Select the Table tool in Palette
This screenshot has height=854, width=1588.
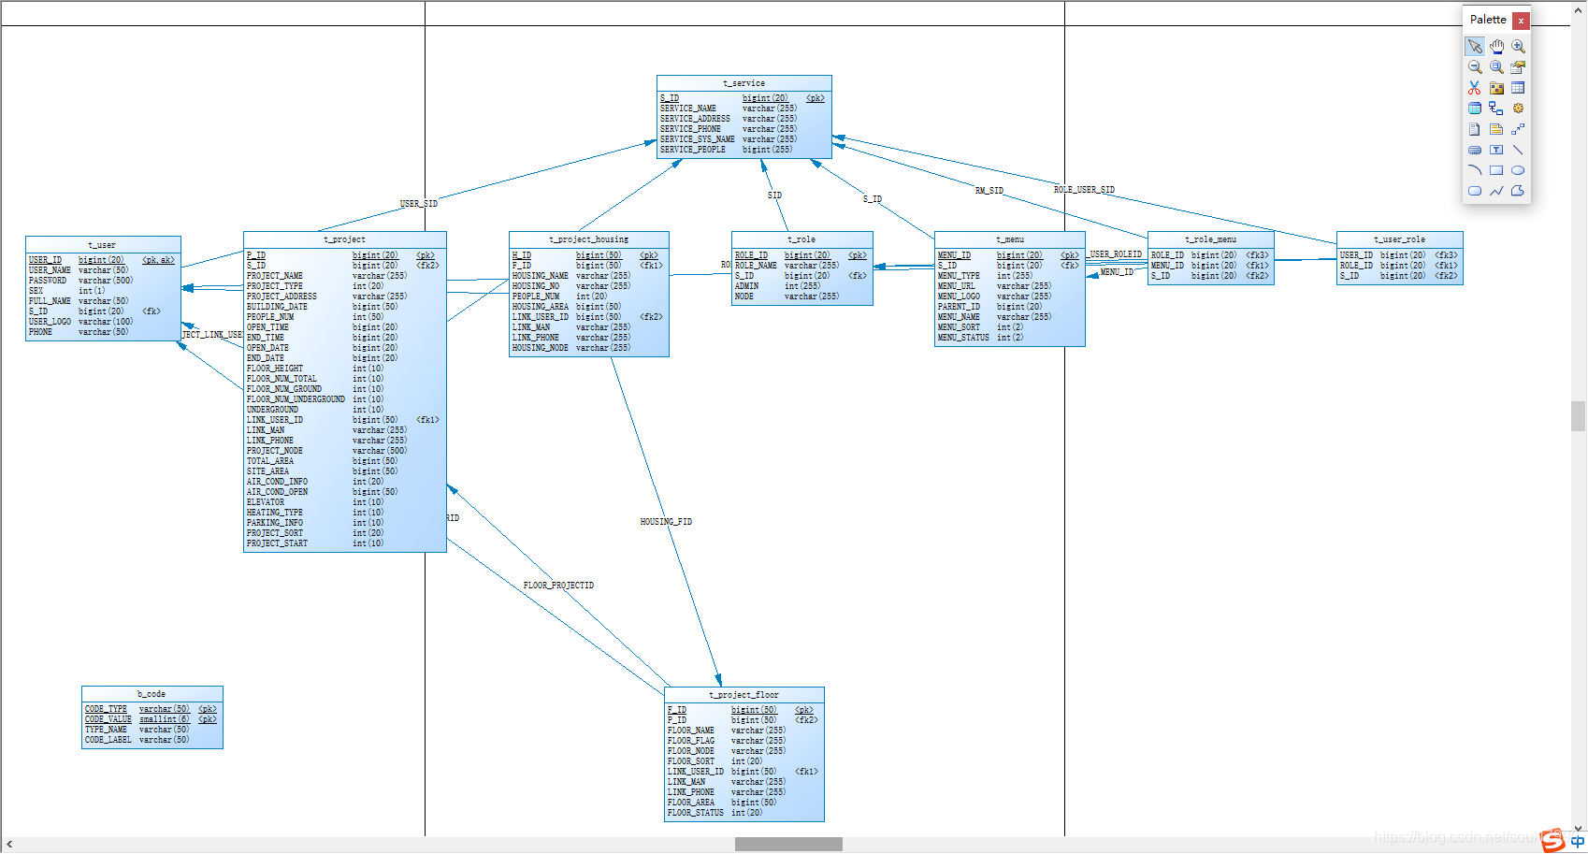click(1518, 88)
